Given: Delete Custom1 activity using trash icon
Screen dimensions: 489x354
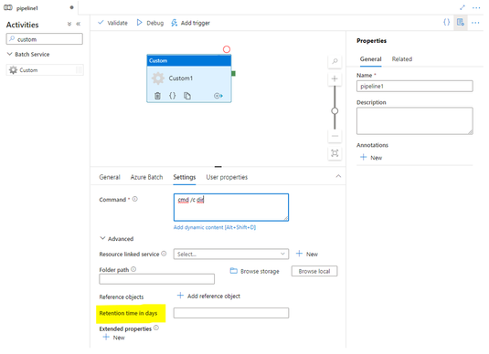Looking at the screenshot, I should tap(157, 96).
